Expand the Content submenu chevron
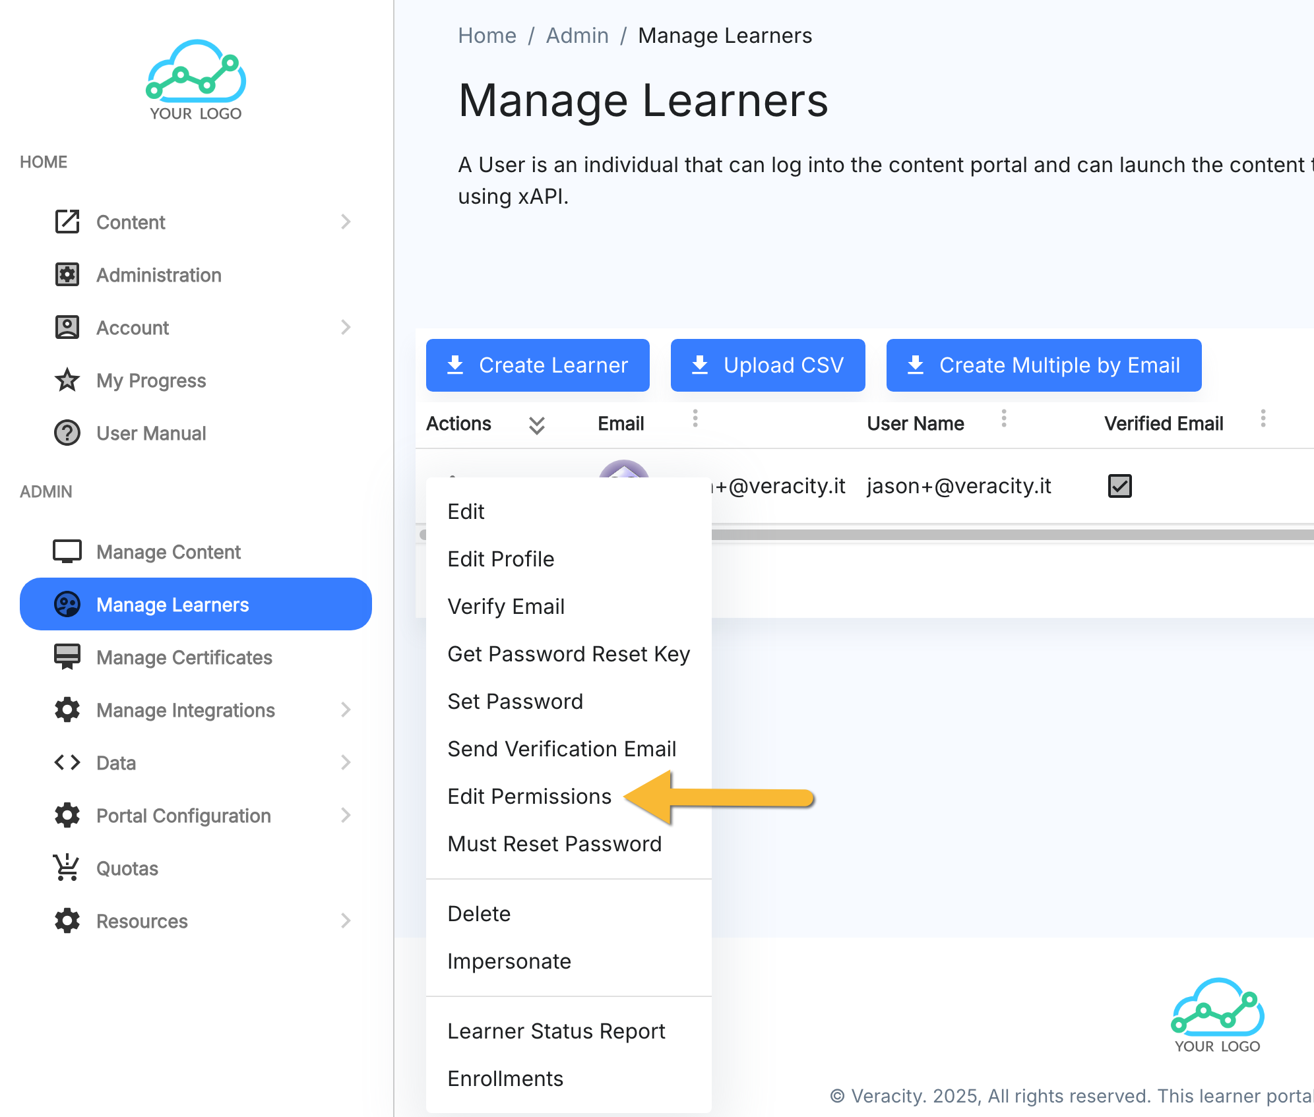This screenshot has width=1314, height=1117. click(346, 222)
